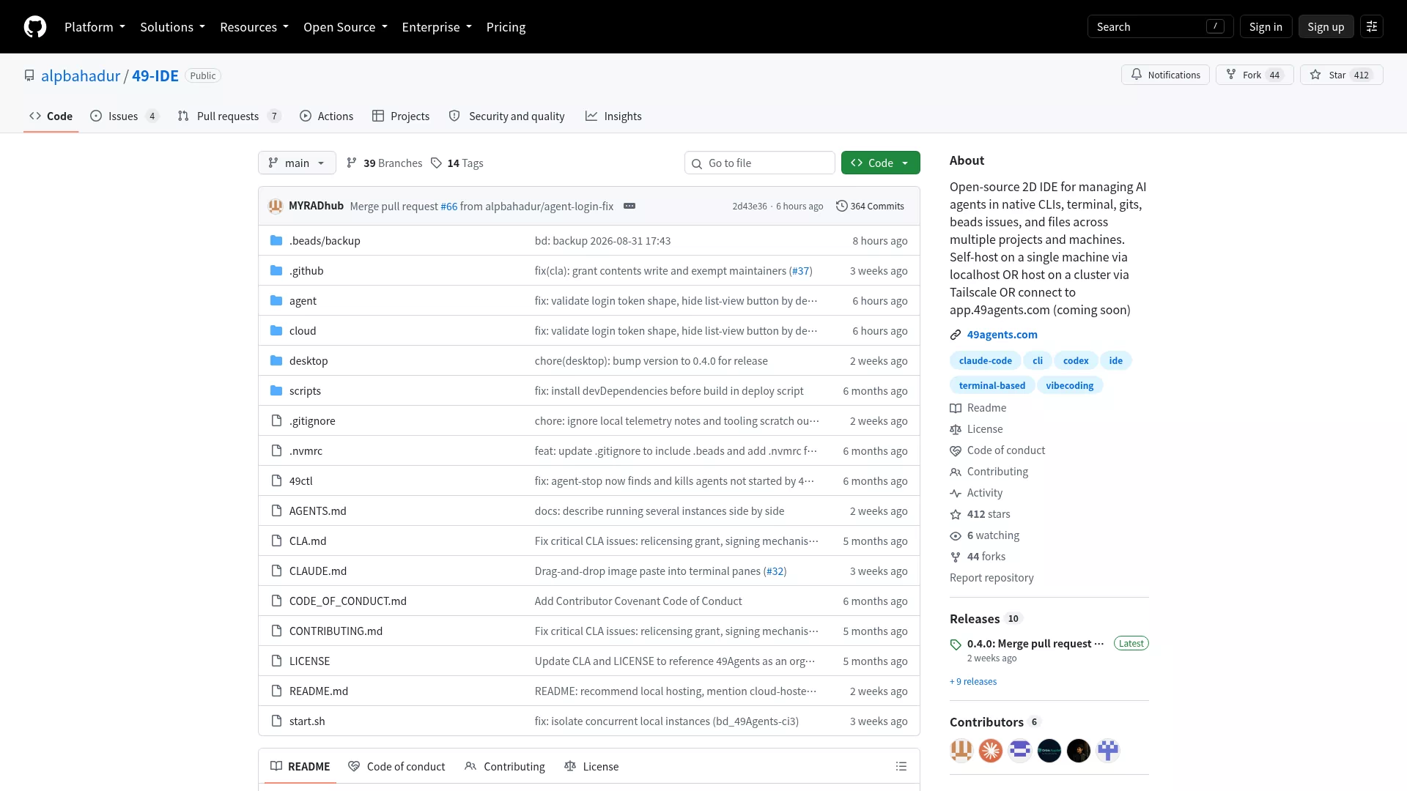Open the + 9 releases link

[973, 682]
